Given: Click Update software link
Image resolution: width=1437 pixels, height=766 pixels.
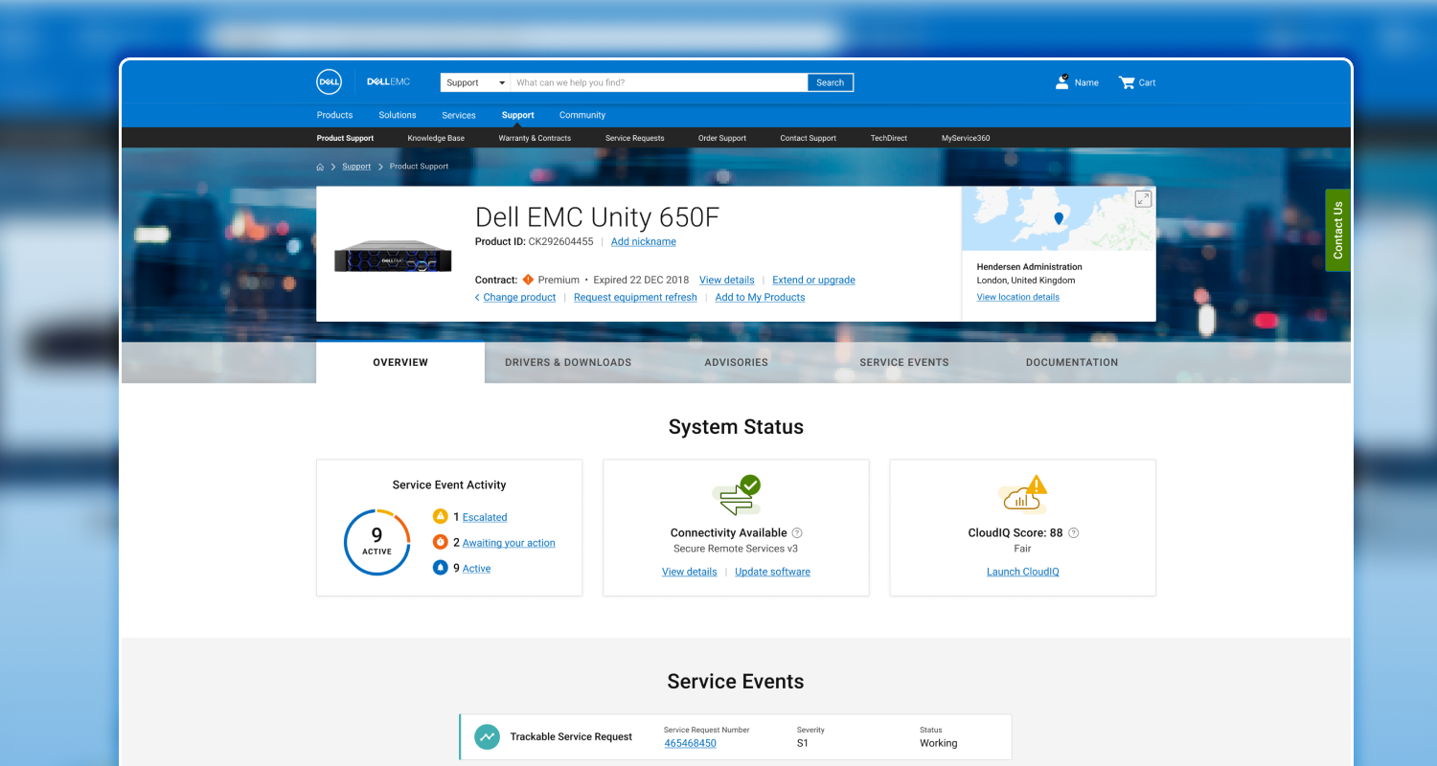Looking at the screenshot, I should 772,572.
